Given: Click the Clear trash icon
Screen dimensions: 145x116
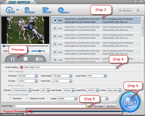Looking at the screenshot, I should (30, 10).
